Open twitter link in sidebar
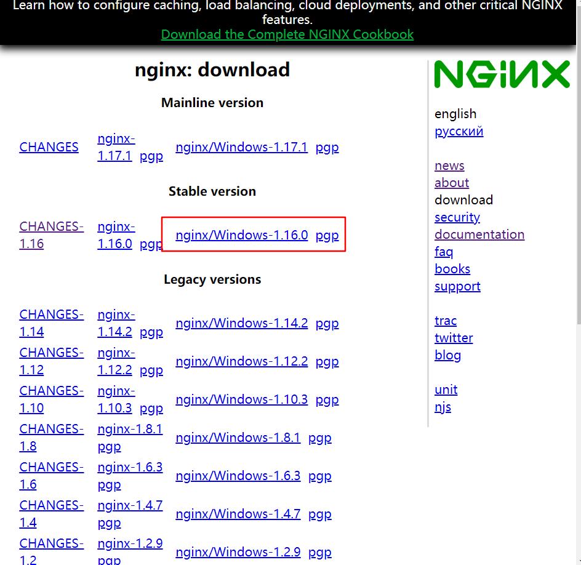This screenshot has height=565, width=581. click(x=454, y=338)
